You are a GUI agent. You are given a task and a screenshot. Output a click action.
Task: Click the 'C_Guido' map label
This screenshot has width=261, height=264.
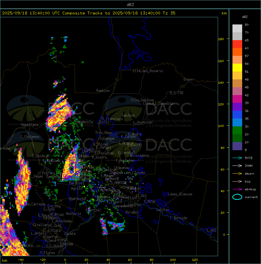[x=38, y=156]
